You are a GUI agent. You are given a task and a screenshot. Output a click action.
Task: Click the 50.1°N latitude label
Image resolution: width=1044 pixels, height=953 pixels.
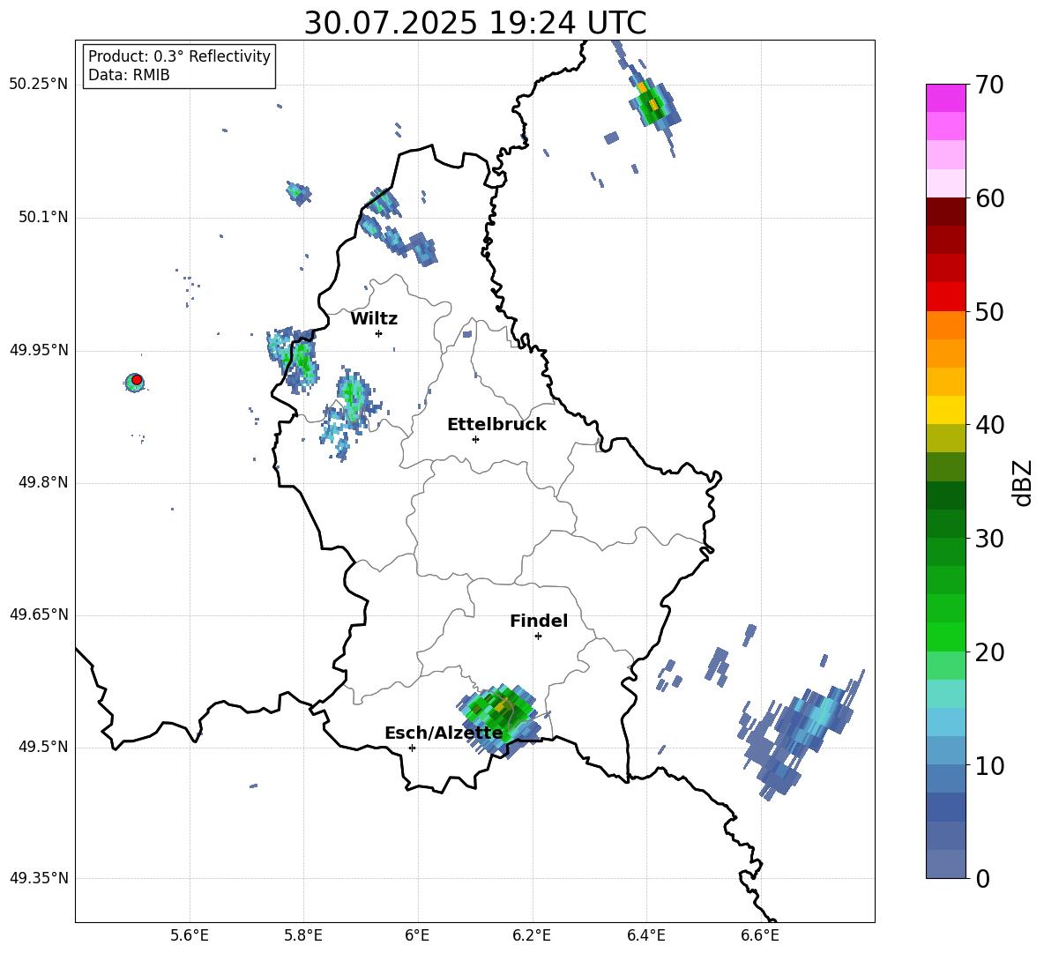[43, 218]
